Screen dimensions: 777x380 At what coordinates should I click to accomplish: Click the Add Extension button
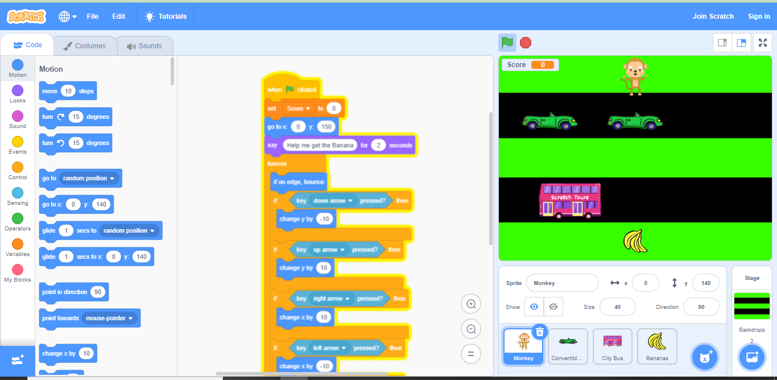[x=17, y=360]
